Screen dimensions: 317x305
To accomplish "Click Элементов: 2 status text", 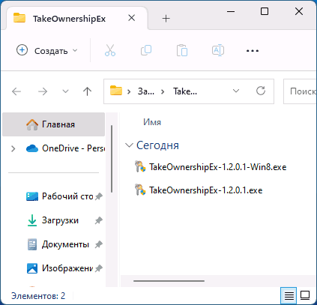I will click(x=38, y=296).
